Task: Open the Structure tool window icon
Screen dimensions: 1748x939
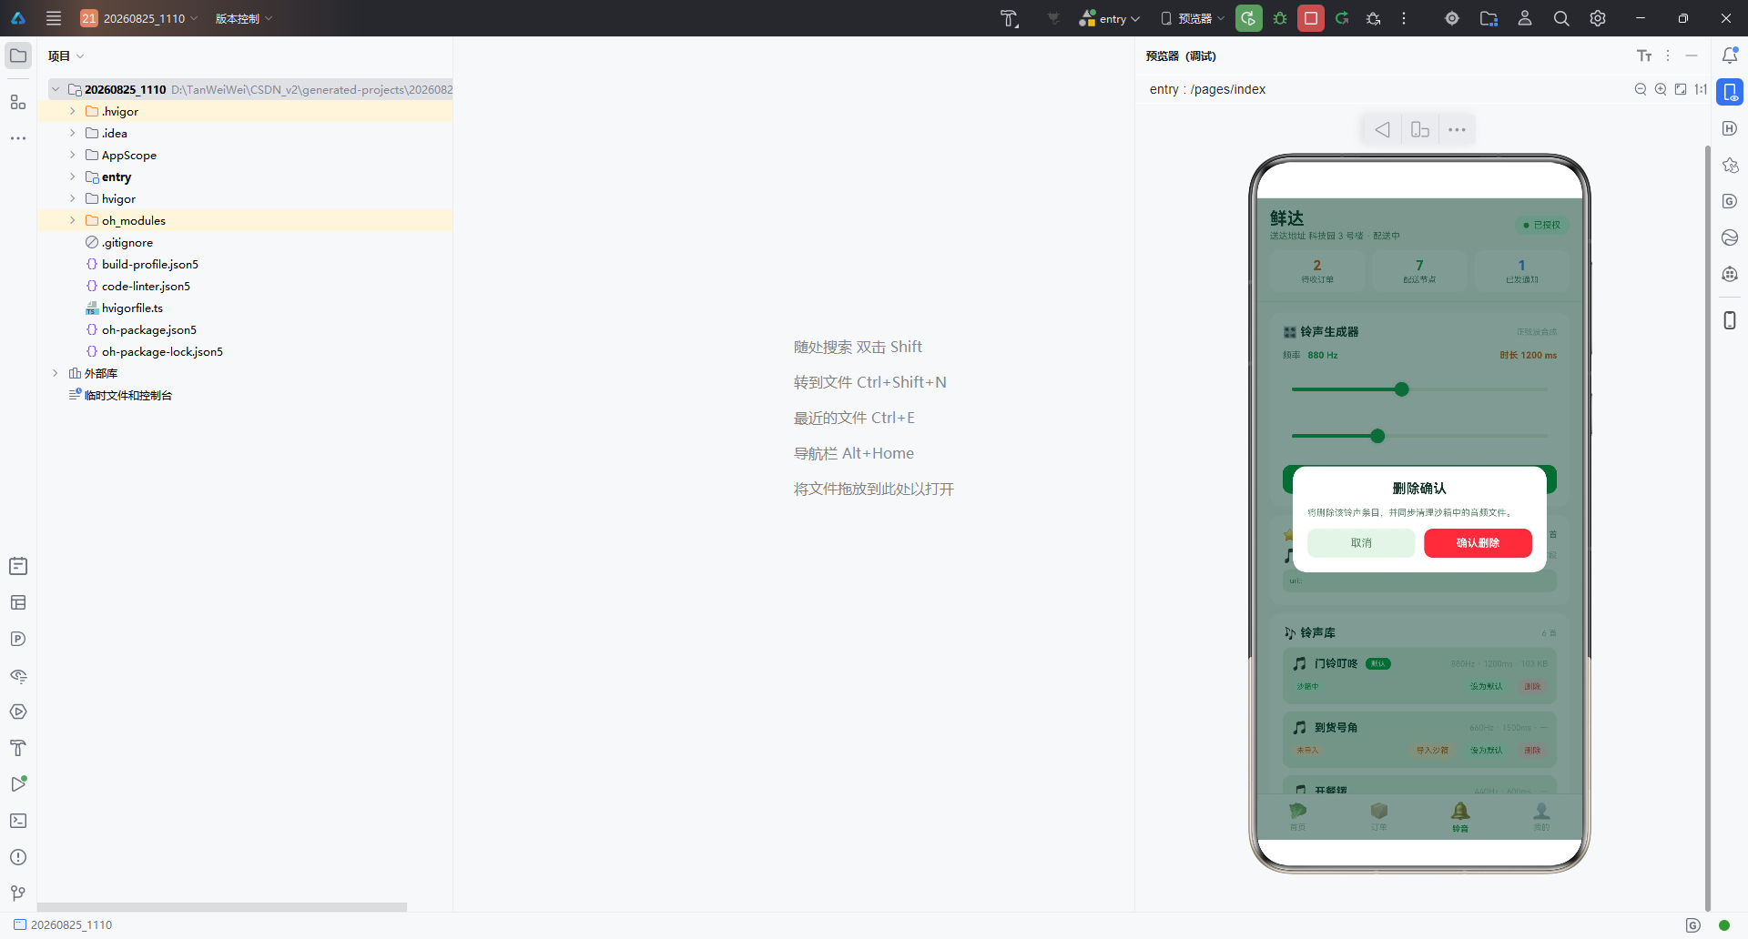Action: [x=18, y=102]
